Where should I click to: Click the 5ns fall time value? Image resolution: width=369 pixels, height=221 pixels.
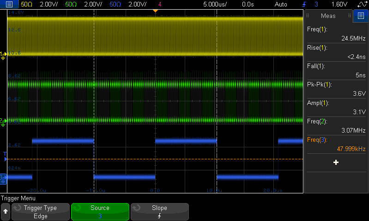point(361,76)
